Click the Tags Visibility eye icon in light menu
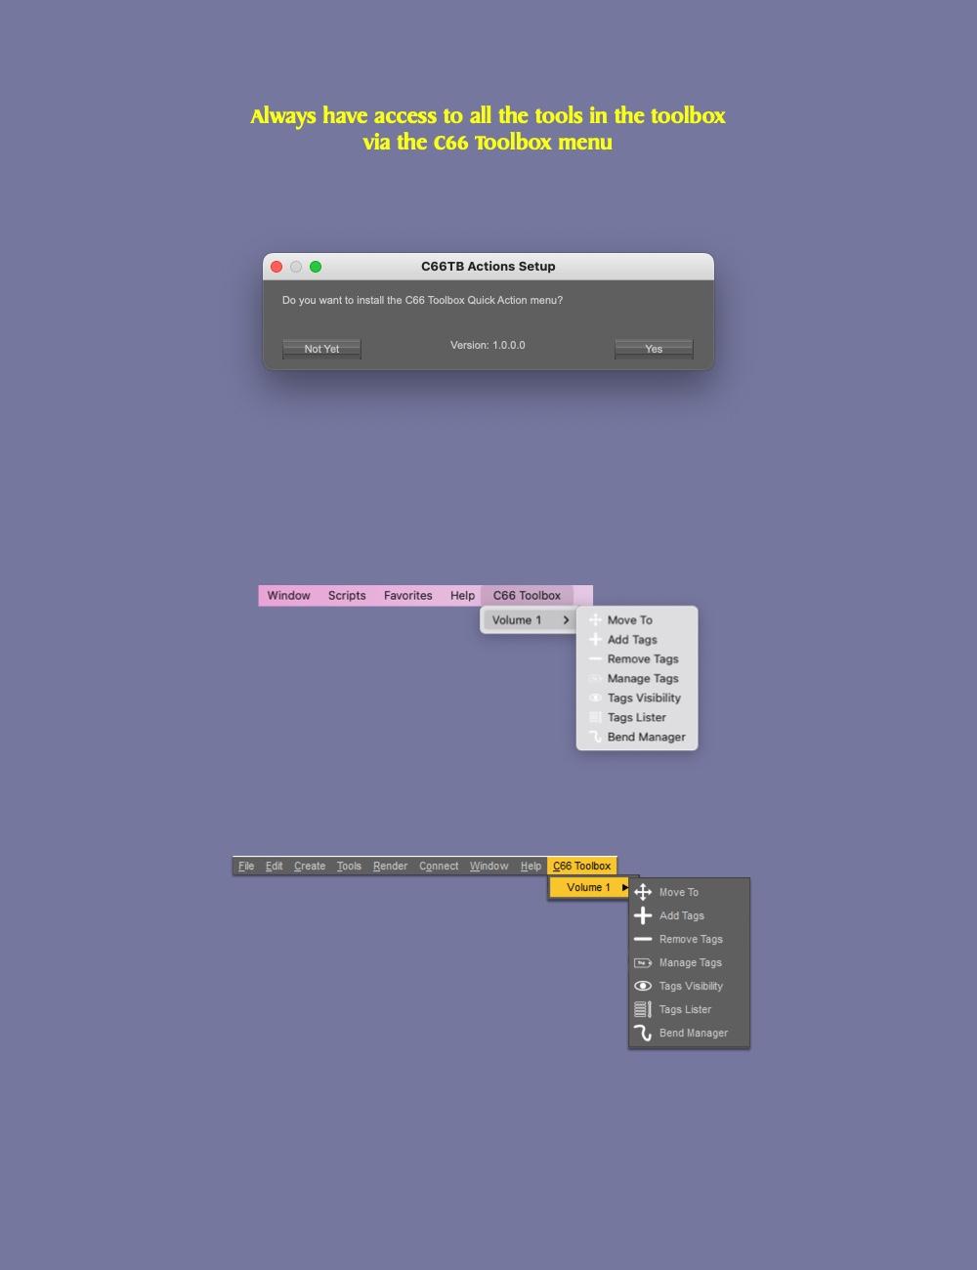The width and height of the screenshot is (977, 1270). tap(595, 698)
